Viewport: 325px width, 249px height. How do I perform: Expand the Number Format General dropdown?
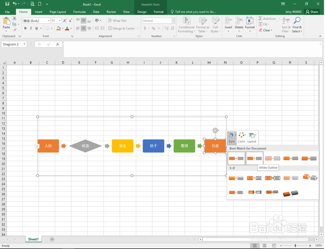[173, 21]
